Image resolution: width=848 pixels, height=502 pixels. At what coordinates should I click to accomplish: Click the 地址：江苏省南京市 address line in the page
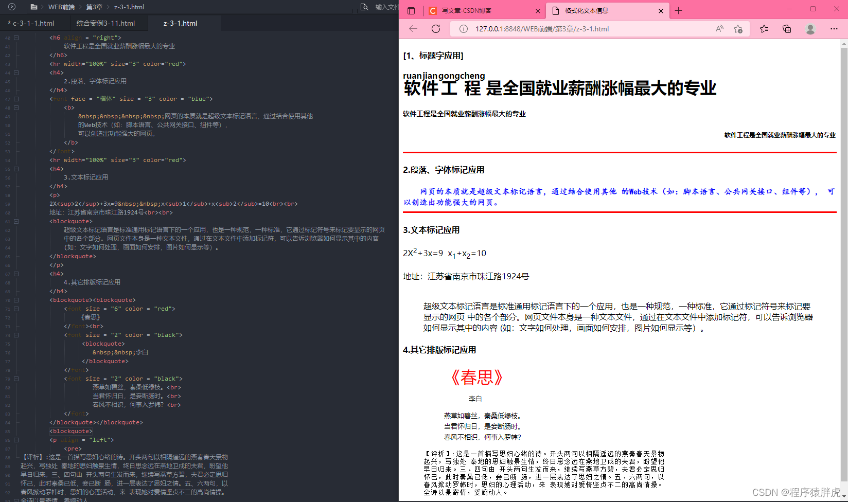[x=466, y=277]
